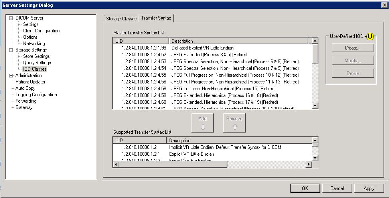
Task: Collapse the DICOM Server tree node
Action: click(x=12, y=18)
